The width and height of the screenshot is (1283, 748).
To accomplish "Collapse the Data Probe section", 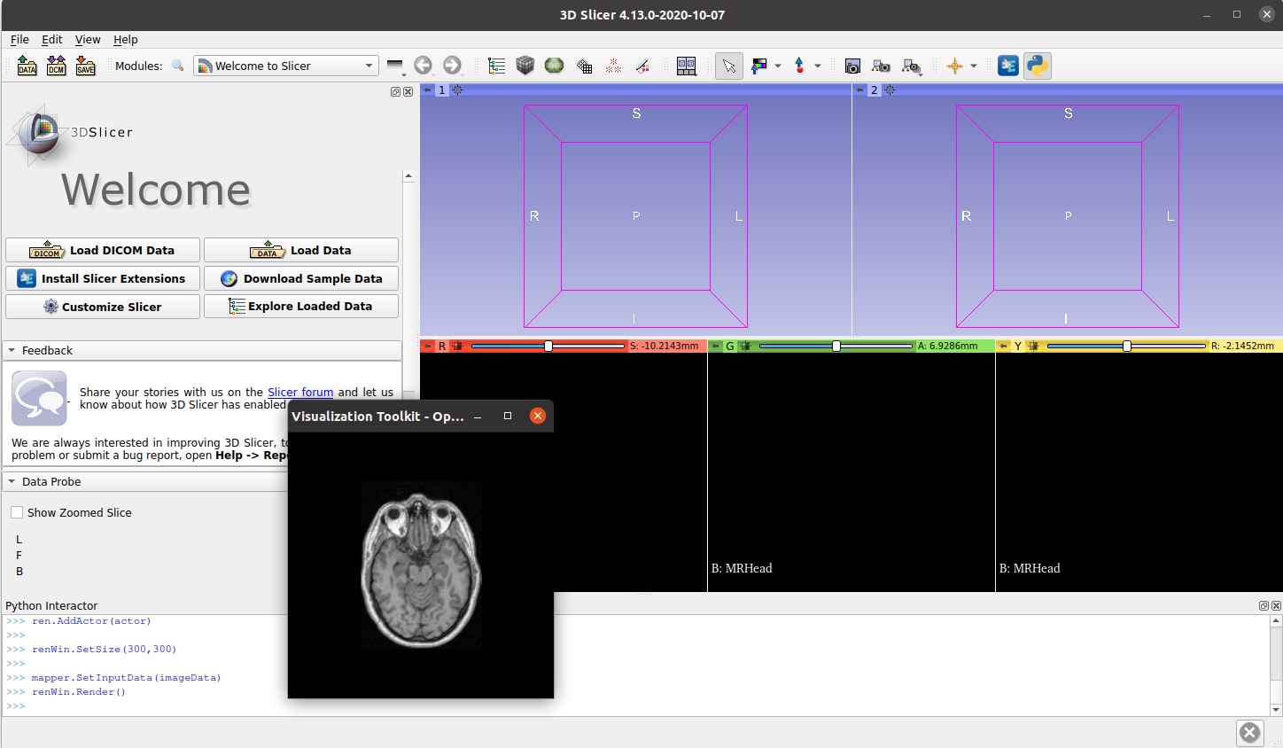I will click(x=11, y=481).
